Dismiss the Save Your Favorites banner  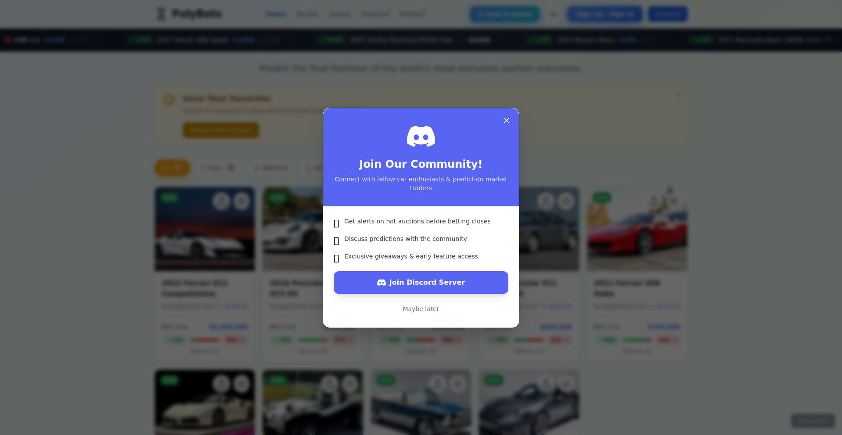click(678, 94)
